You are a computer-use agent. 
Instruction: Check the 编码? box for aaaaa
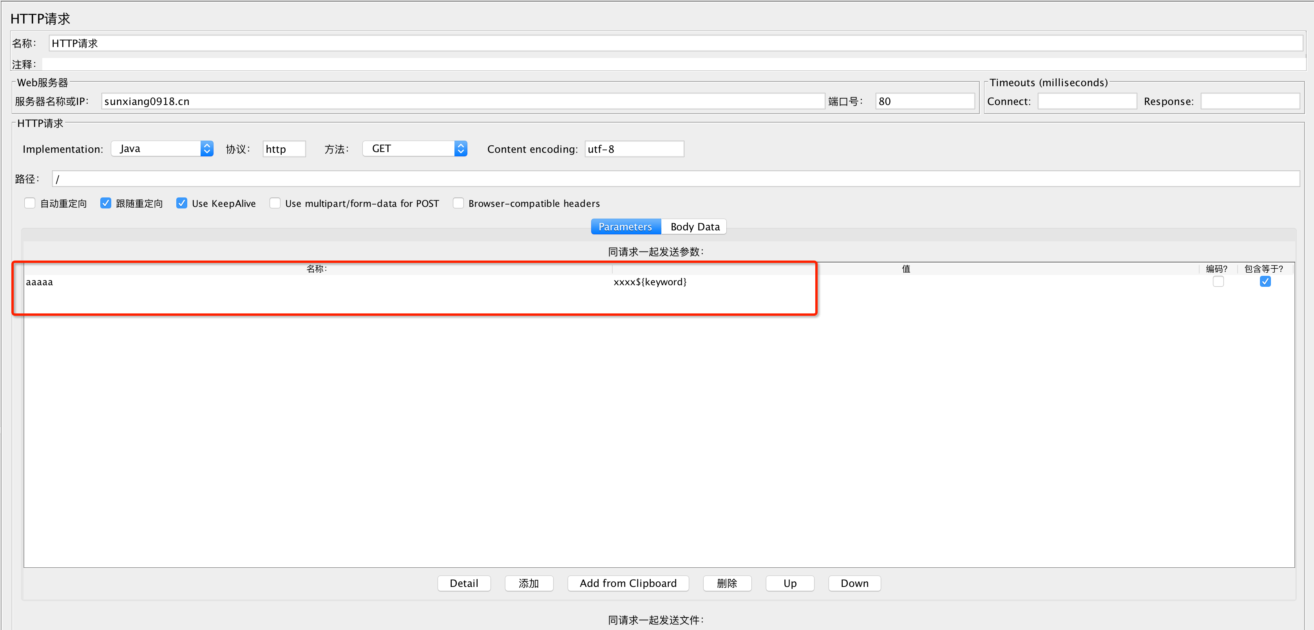(x=1218, y=282)
